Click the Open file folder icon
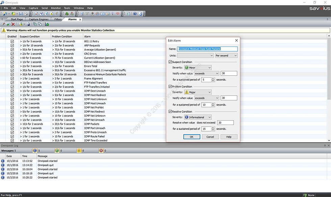The image size is (331, 197). pyautogui.click(x=13, y=14)
